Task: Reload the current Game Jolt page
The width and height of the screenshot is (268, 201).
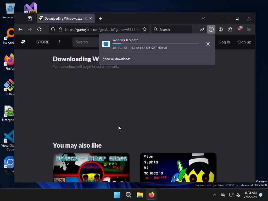Action: click(39, 29)
